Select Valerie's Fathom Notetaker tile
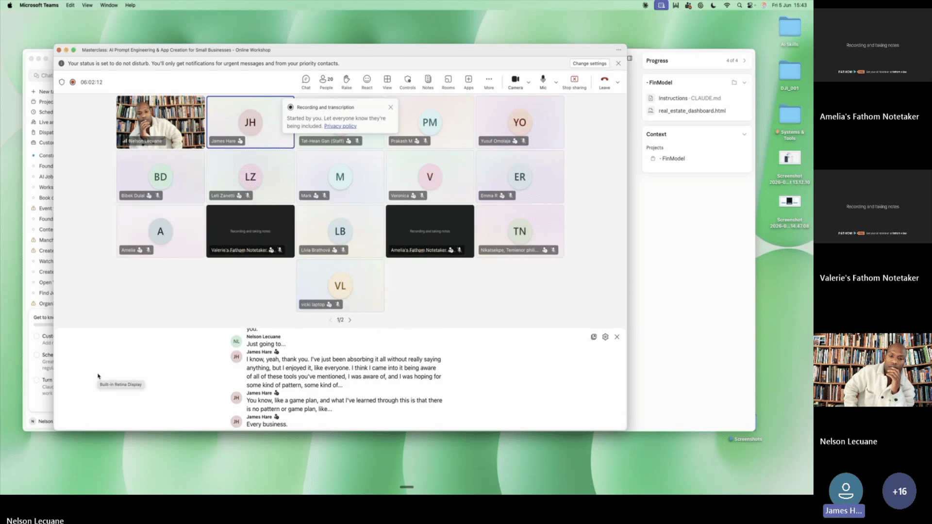This screenshot has height=524, width=932. coord(250,231)
